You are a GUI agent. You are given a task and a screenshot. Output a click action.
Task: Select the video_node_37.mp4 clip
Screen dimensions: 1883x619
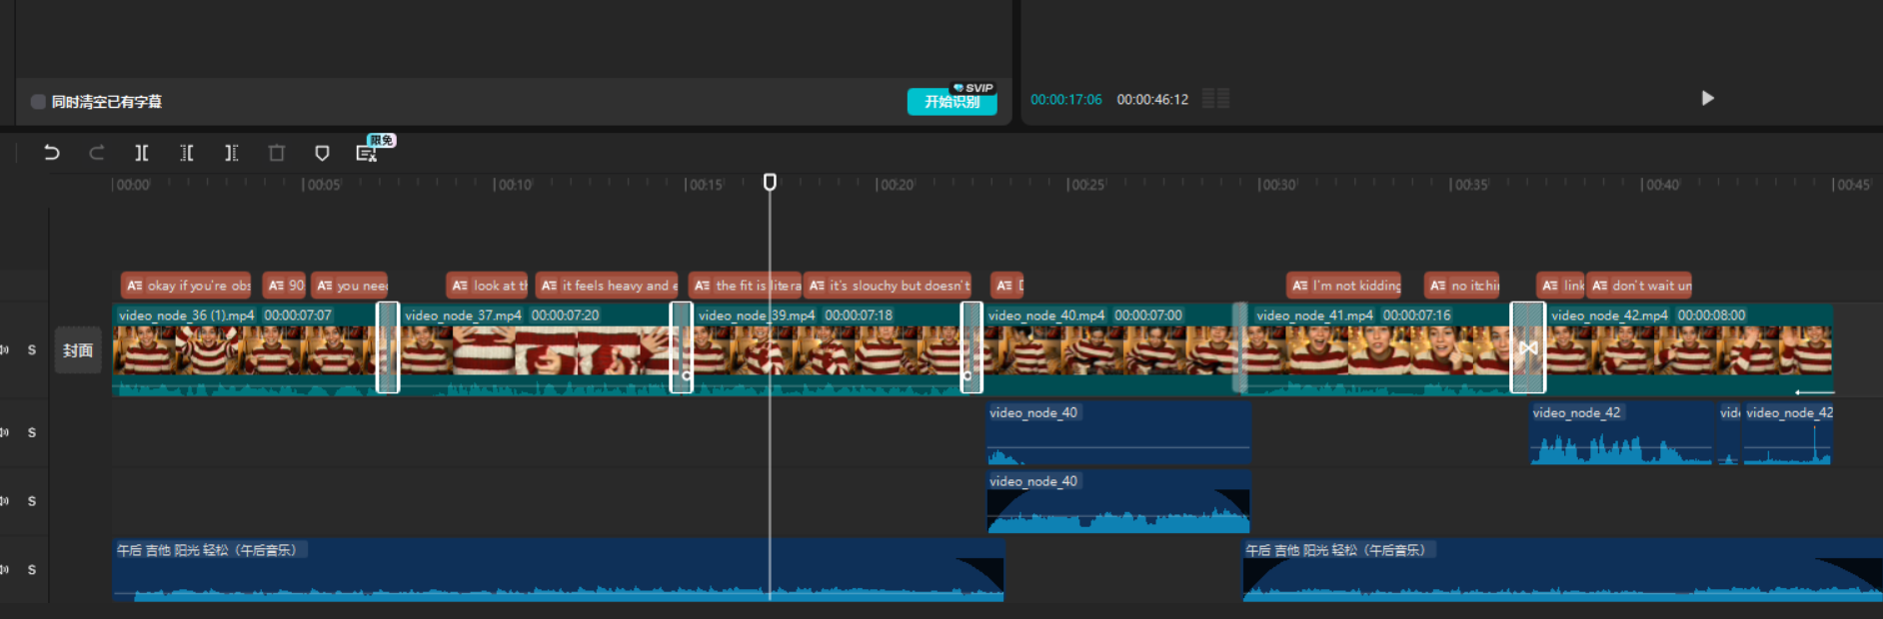coord(535,347)
